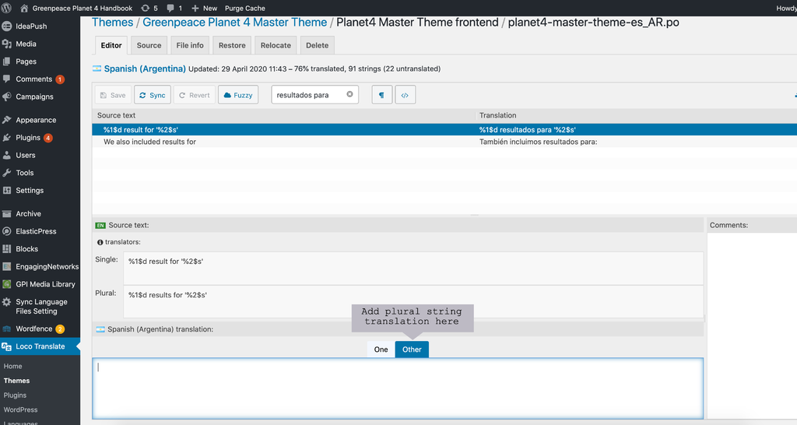The width and height of the screenshot is (797, 425).
Task: Click the Single source text box
Action: 413,269
